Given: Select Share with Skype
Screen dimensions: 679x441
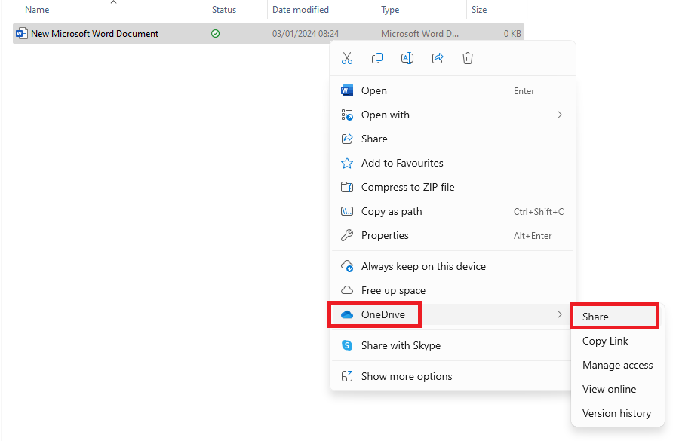Looking at the screenshot, I should point(453,346).
